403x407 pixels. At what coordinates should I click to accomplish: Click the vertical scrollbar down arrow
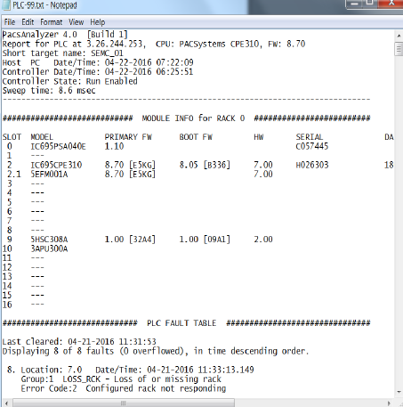point(399,392)
